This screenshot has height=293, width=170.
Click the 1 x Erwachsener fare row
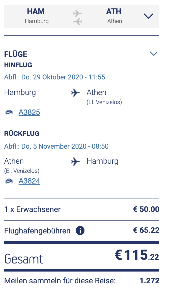click(33, 209)
